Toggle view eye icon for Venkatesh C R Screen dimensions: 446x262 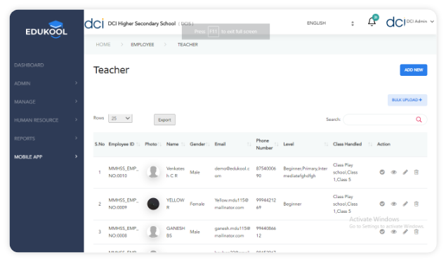pyautogui.click(x=393, y=172)
